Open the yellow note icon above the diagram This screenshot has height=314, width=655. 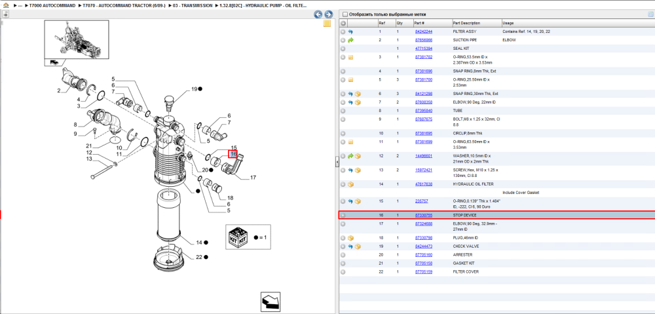coord(327,24)
